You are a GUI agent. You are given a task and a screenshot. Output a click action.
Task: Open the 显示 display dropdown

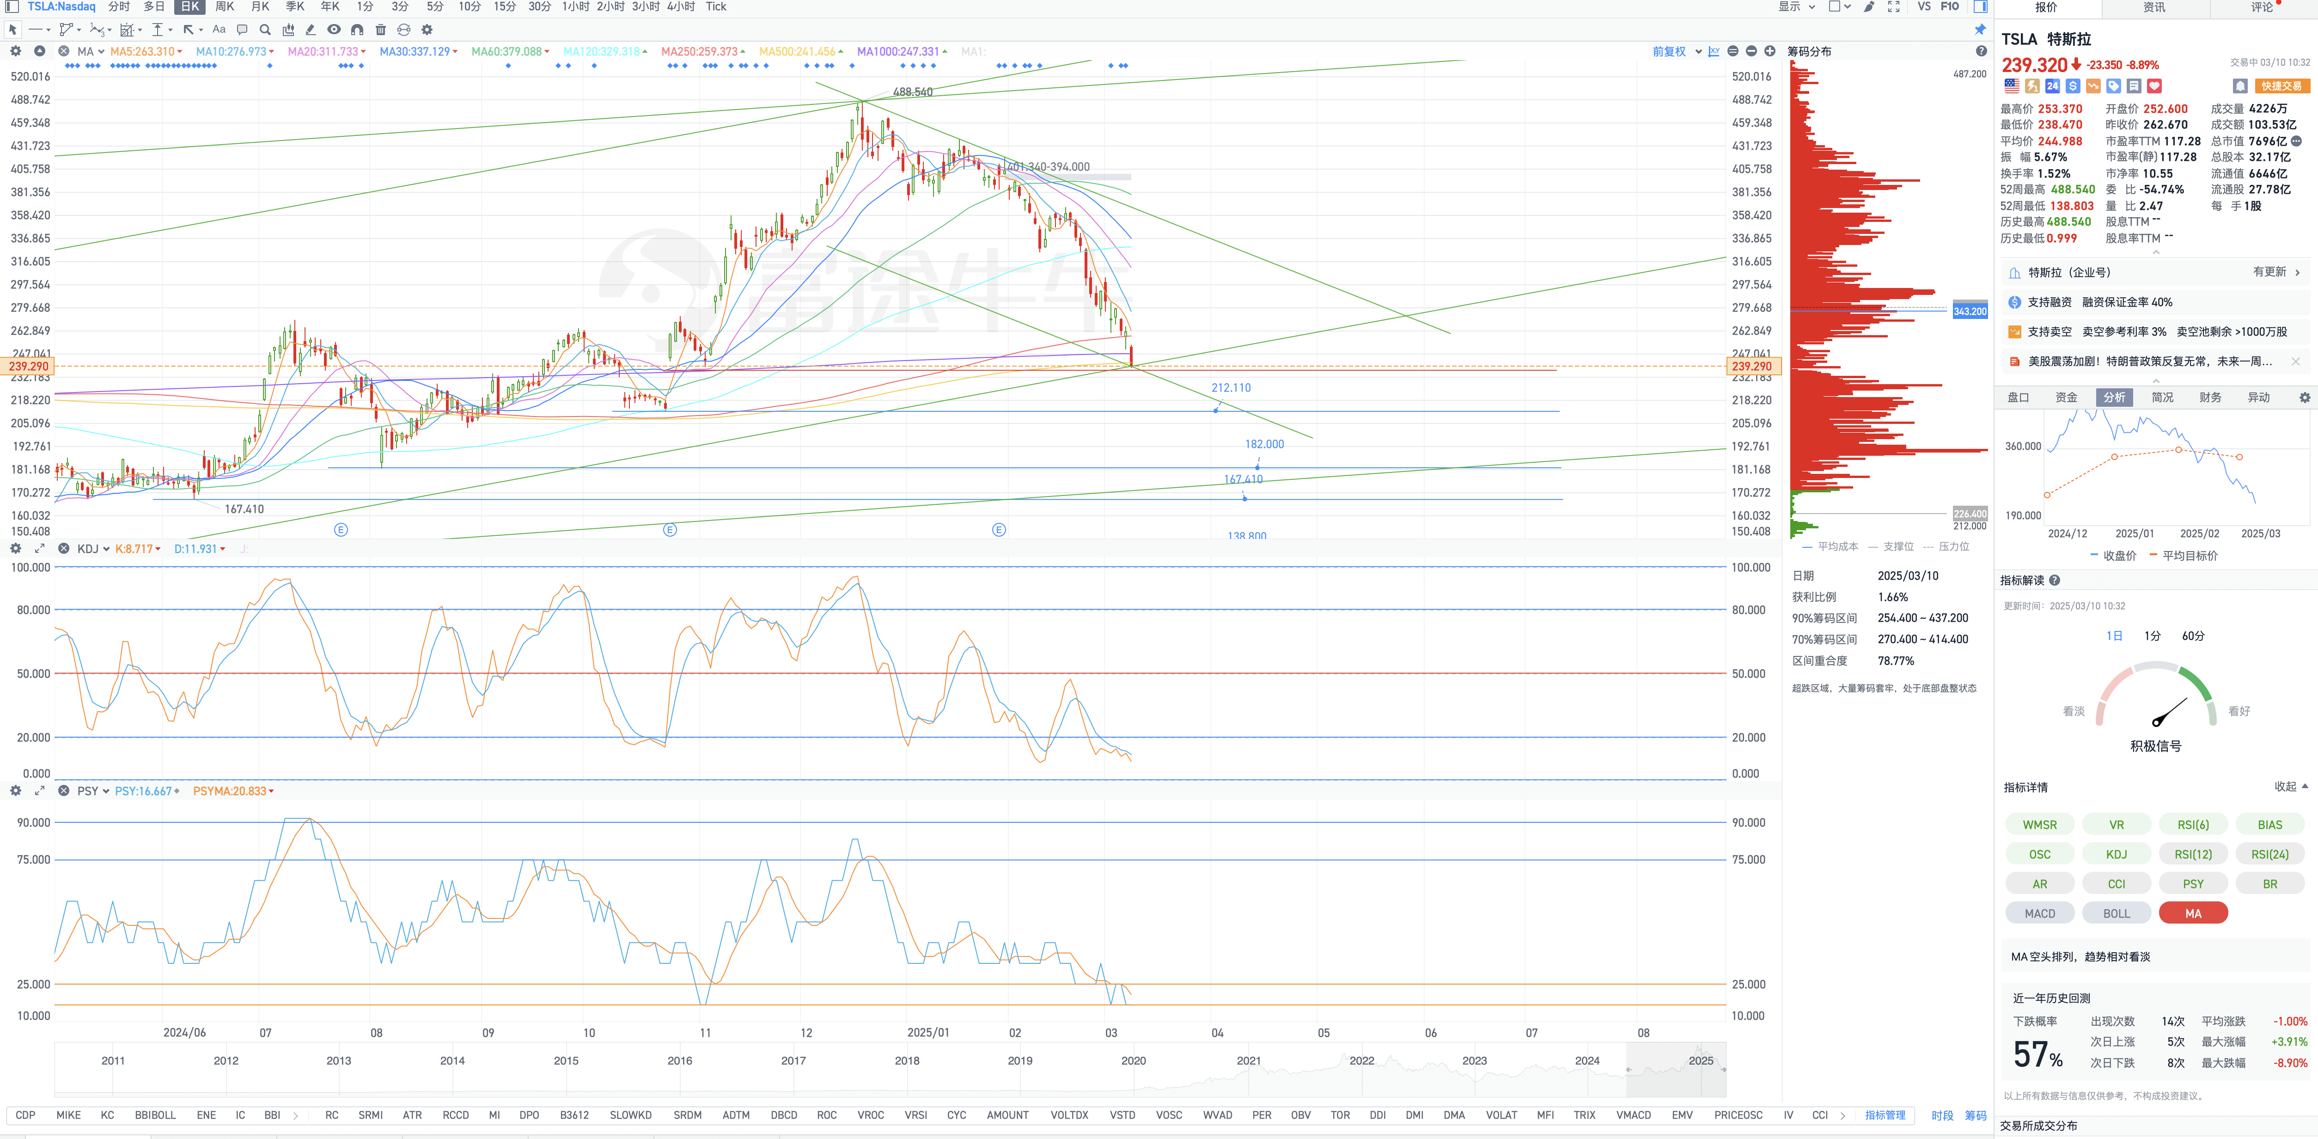click(1796, 6)
